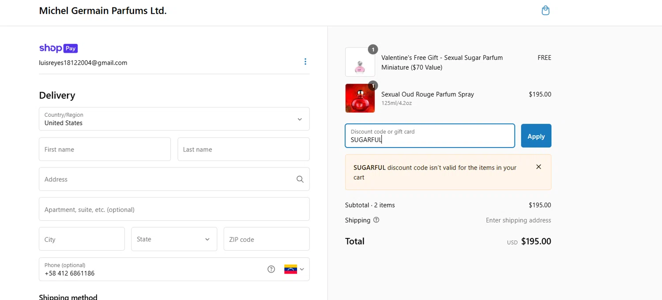Image resolution: width=662 pixels, height=300 pixels.
Task: Click the total USD $195.00 amount
Action: [529, 241]
